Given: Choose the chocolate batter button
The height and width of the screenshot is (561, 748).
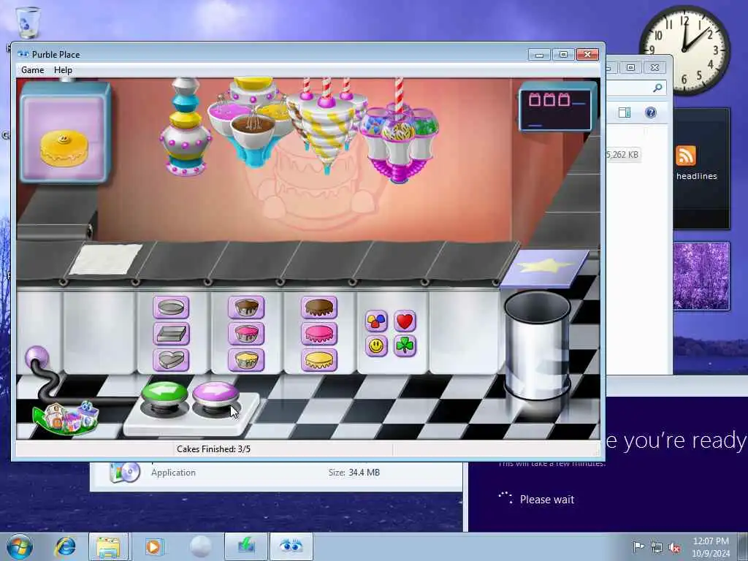Looking at the screenshot, I should click(246, 308).
